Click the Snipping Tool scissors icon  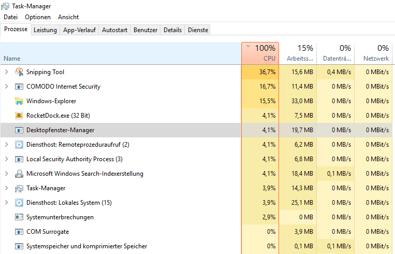coord(19,72)
